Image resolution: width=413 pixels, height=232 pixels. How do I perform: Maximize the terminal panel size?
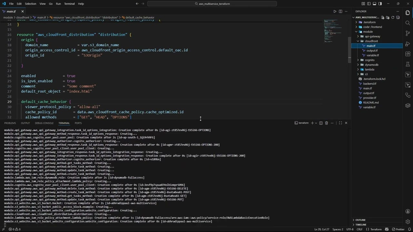pyautogui.click(x=340, y=123)
